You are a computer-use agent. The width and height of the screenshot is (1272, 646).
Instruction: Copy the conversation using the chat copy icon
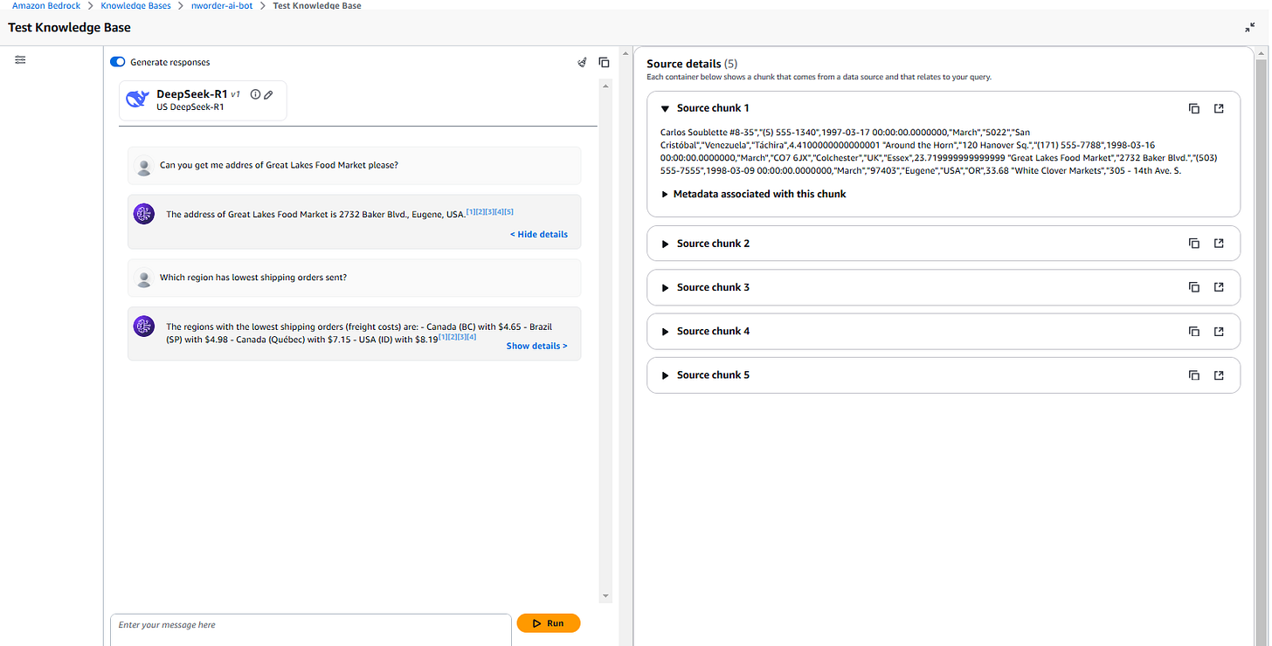pos(604,62)
